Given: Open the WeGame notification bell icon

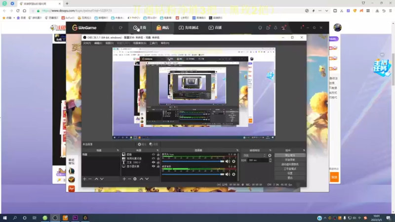Looking at the screenshot, I should click(x=260, y=28).
